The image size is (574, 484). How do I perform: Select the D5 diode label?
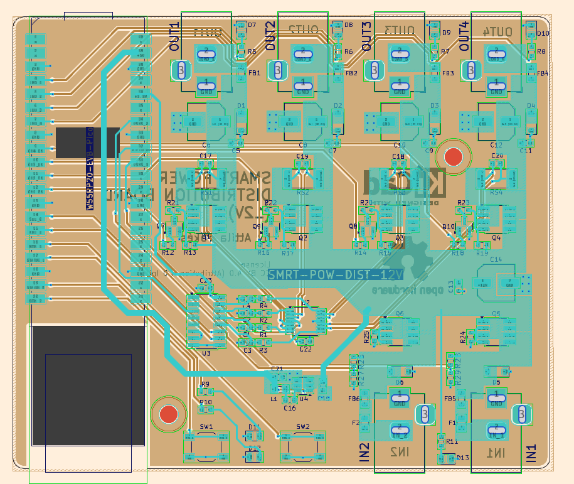(x=496, y=382)
